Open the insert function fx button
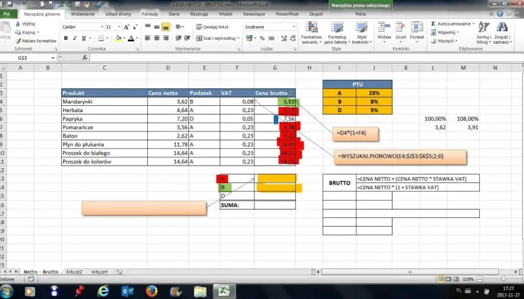This screenshot has width=524, height=299. (x=85, y=58)
